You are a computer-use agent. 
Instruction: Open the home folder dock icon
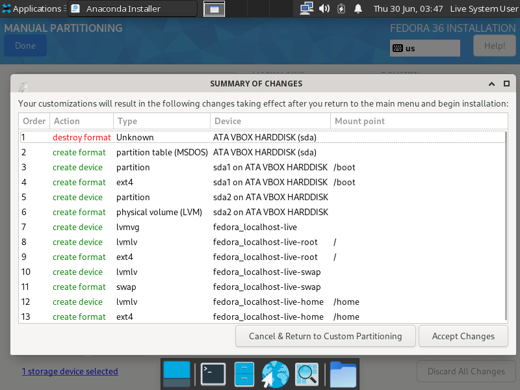343,374
